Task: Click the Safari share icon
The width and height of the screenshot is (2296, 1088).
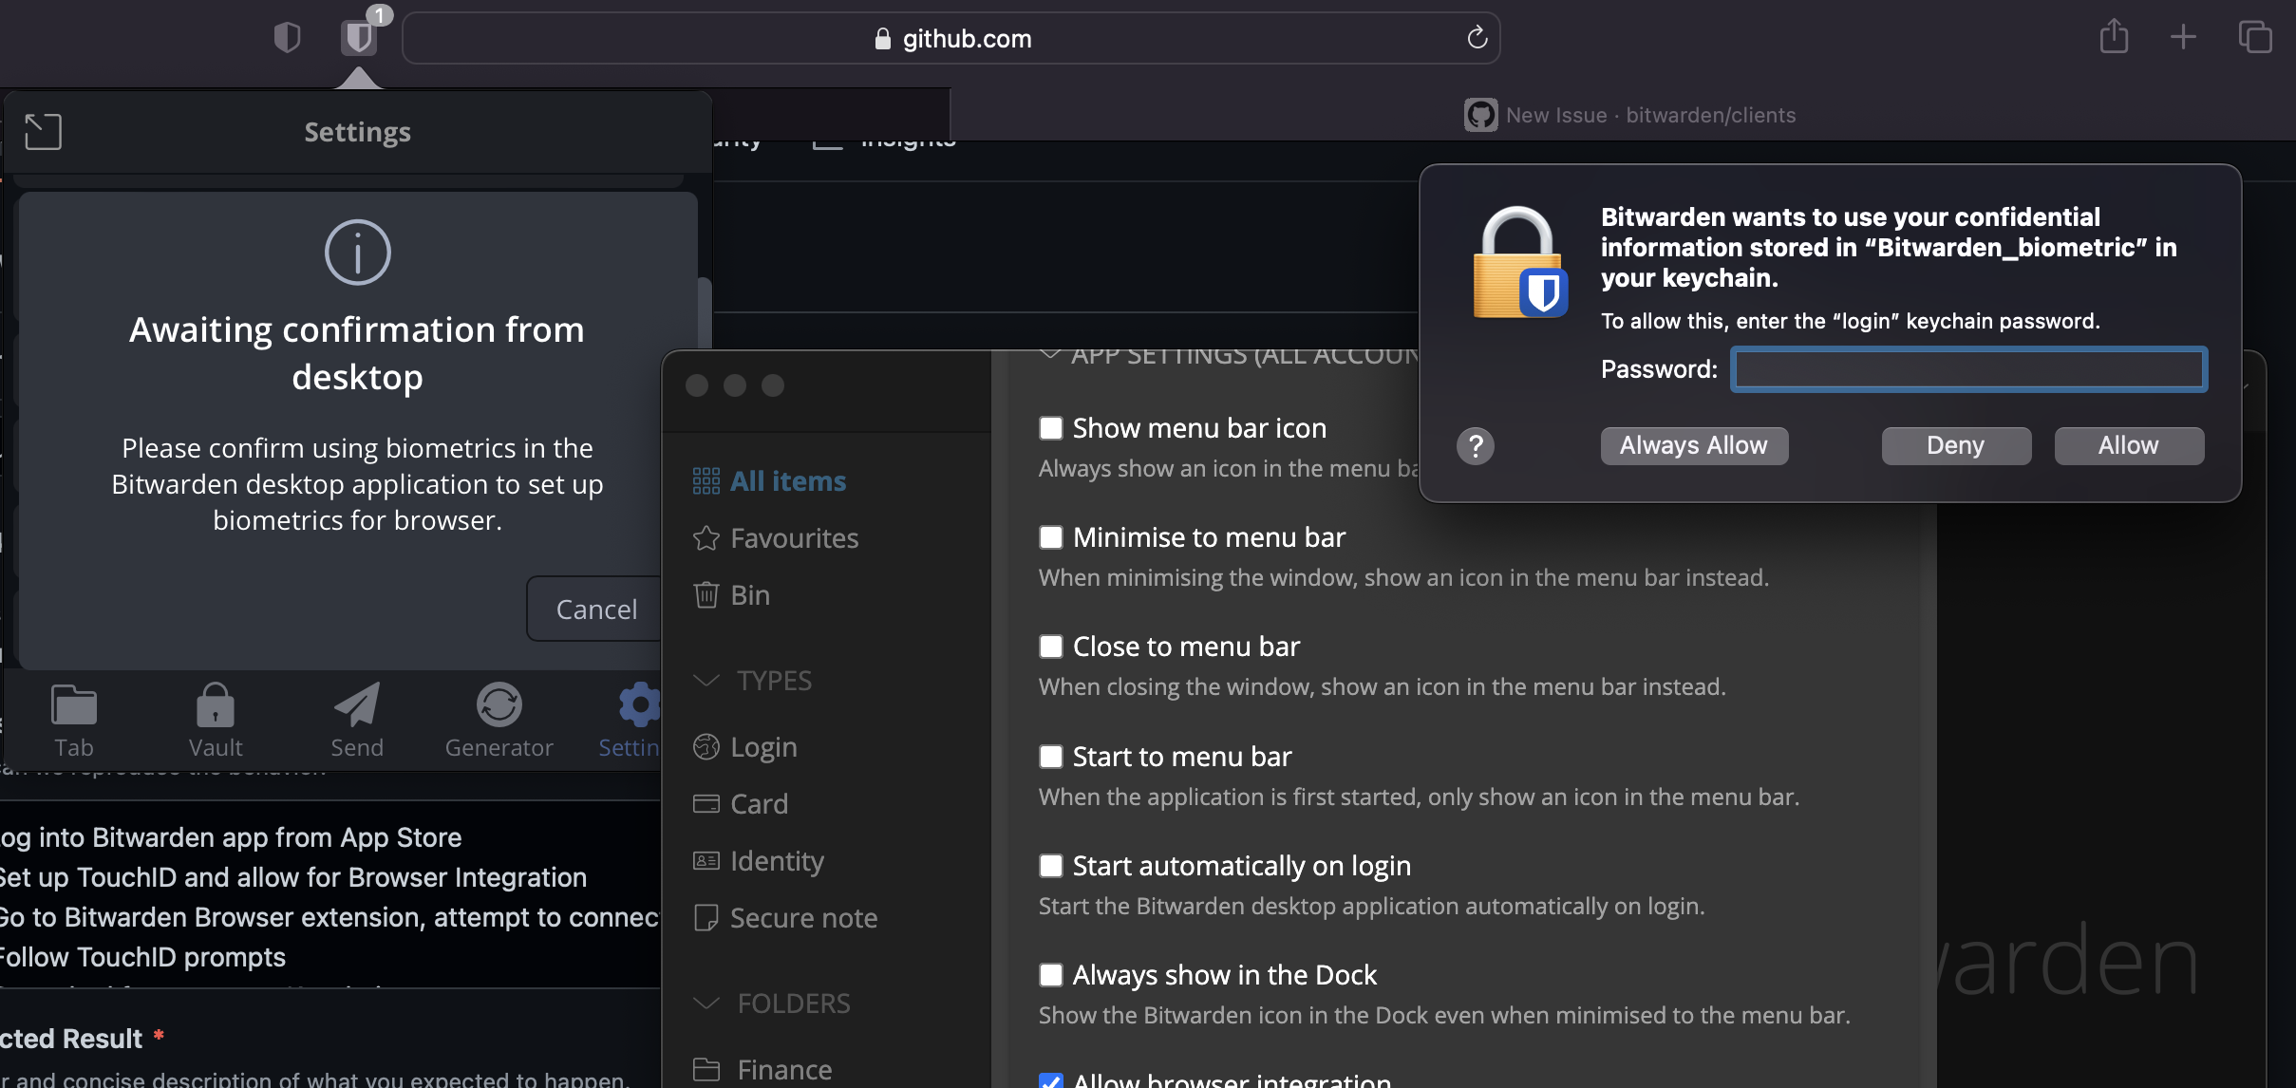Action: tap(2113, 37)
